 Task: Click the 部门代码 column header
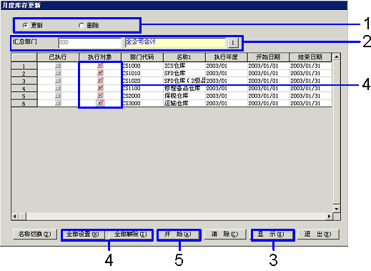[142, 57]
